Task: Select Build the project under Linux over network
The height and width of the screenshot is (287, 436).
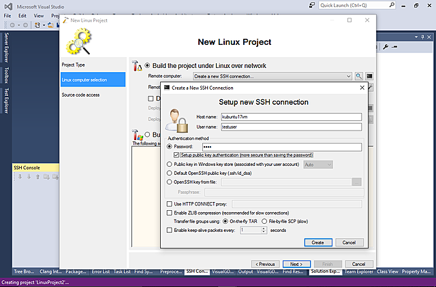Action: click(147, 66)
